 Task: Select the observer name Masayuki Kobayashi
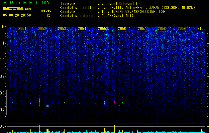point(119,4)
